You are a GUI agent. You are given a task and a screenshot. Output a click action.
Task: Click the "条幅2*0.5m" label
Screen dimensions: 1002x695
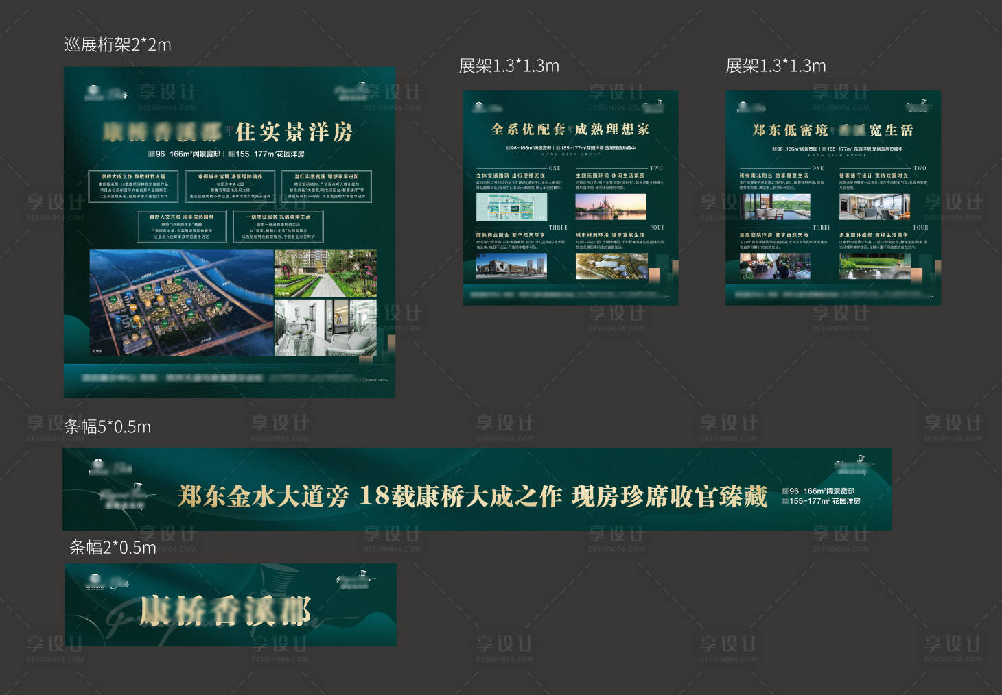113,548
